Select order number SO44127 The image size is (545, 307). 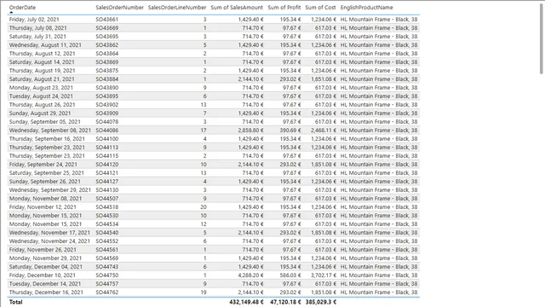107,182
